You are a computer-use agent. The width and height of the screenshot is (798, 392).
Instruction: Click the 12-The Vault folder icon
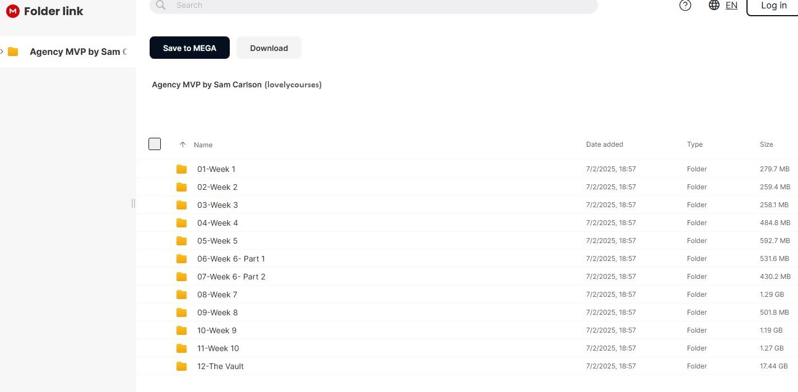(182, 366)
